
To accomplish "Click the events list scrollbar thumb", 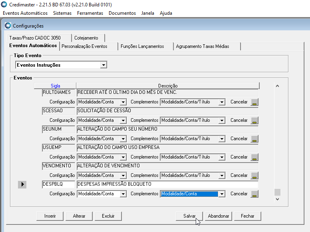I will (277, 192).
